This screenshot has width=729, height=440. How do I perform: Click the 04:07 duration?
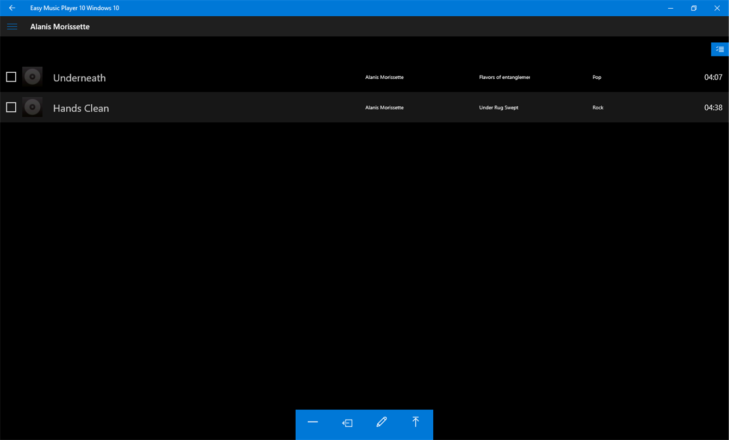tap(713, 77)
